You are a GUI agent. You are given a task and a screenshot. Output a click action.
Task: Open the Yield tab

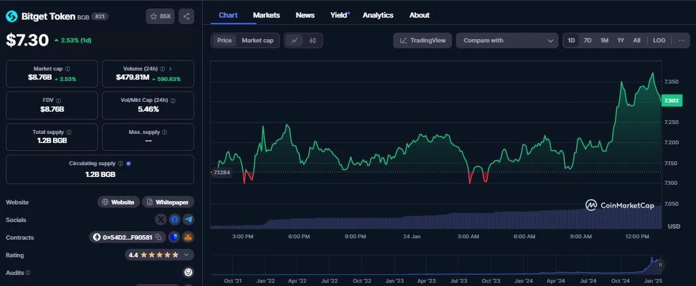coord(339,15)
